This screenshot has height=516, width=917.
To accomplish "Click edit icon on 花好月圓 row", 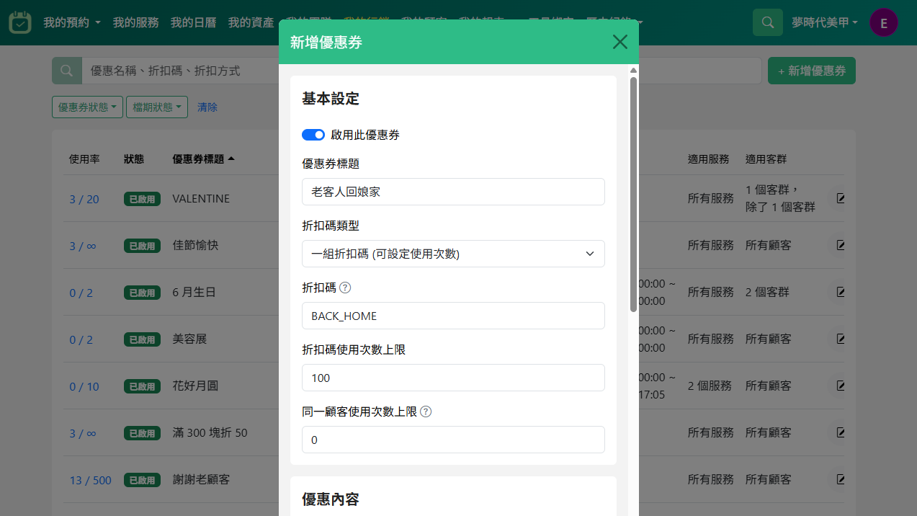I will click(x=840, y=386).
